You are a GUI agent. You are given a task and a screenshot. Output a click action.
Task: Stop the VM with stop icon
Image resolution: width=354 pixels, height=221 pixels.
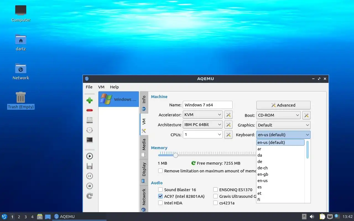pos(89,186)
